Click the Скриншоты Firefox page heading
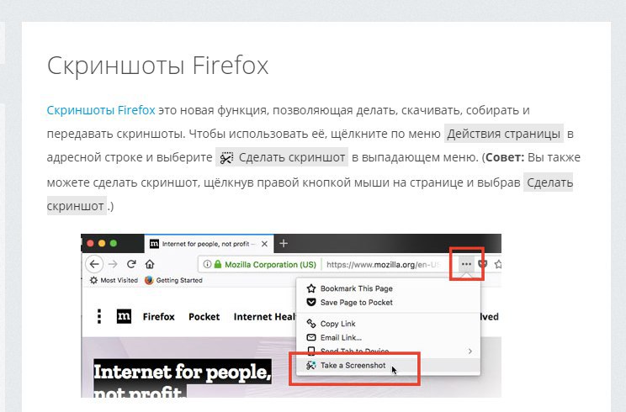626x412 pixels. [157, 66]
